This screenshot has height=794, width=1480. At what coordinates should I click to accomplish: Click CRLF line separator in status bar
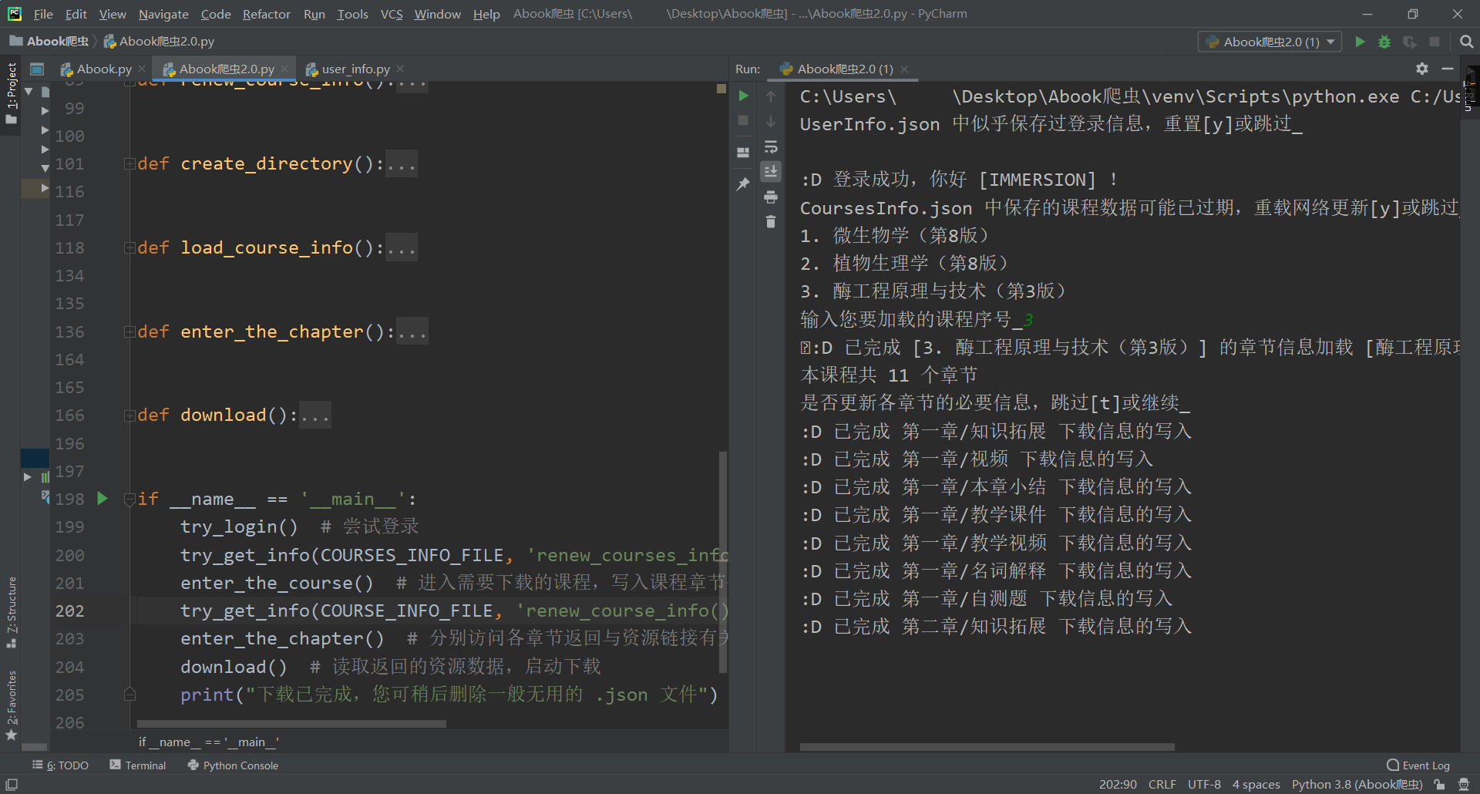coord(1162,785)
